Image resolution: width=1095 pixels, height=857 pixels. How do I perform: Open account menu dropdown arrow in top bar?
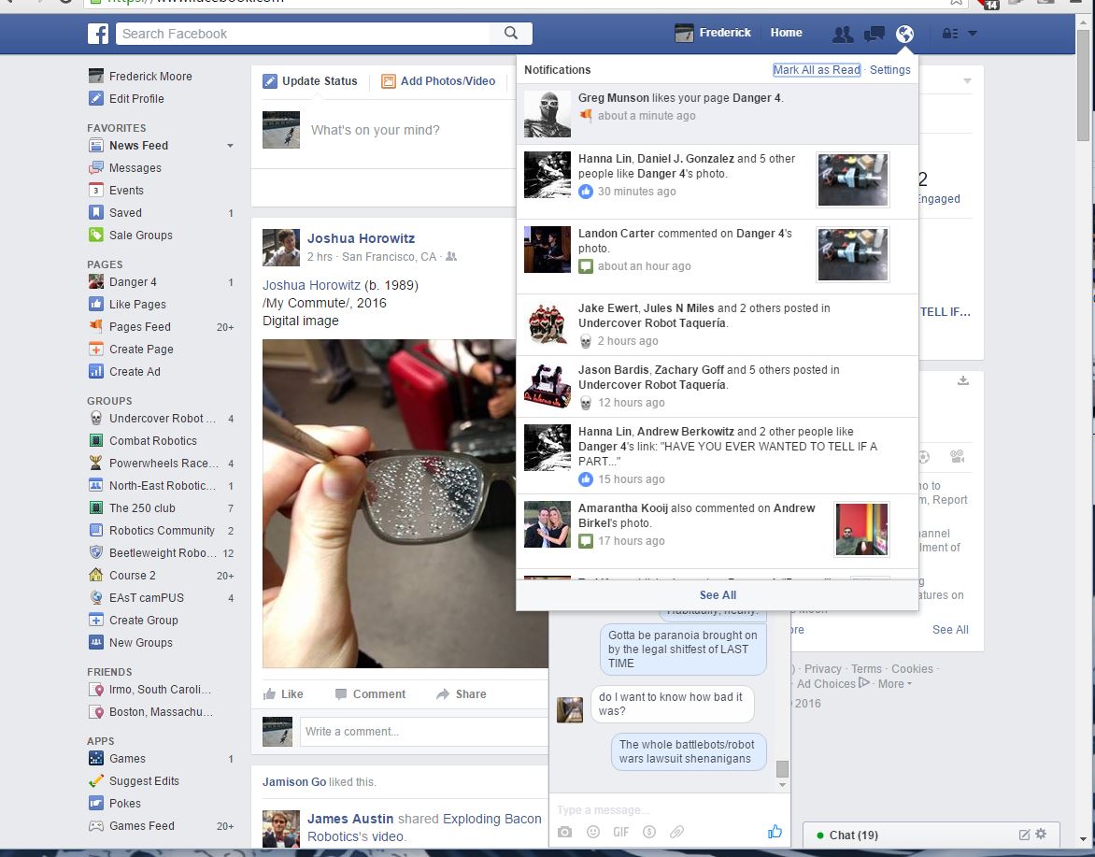(x=973, y=34)
